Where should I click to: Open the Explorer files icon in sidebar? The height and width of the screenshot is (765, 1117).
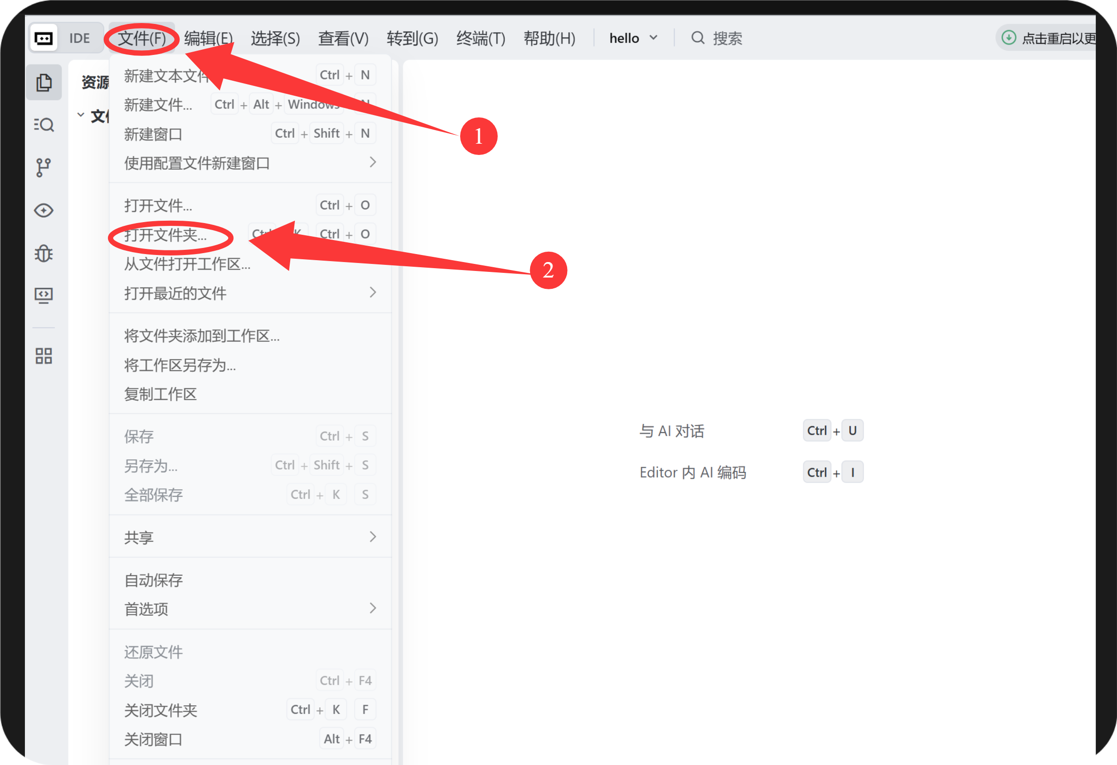point(44,83)
